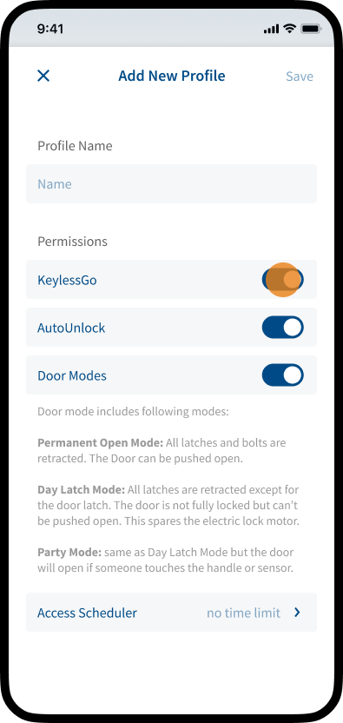This screenshot has width=343, height=723.
Task: Tap the 9:41 clock in status bar
Action: [x=50, y=29]
